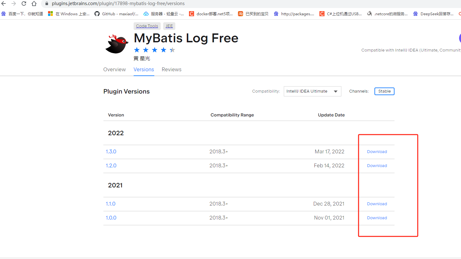Open the .netcore的微服务 bookmark

pos(387,14)
